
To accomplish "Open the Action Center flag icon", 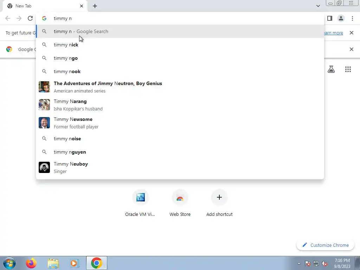I will tap(308, 263).
